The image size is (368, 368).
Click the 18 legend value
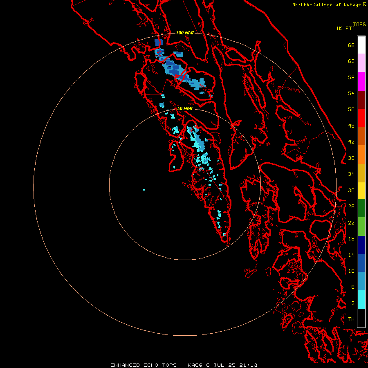tap(351, 239)
